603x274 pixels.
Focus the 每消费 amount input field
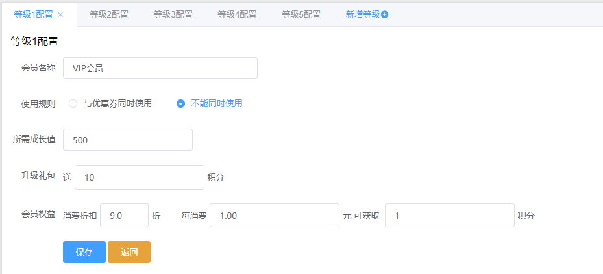click(x=274, y=216)
